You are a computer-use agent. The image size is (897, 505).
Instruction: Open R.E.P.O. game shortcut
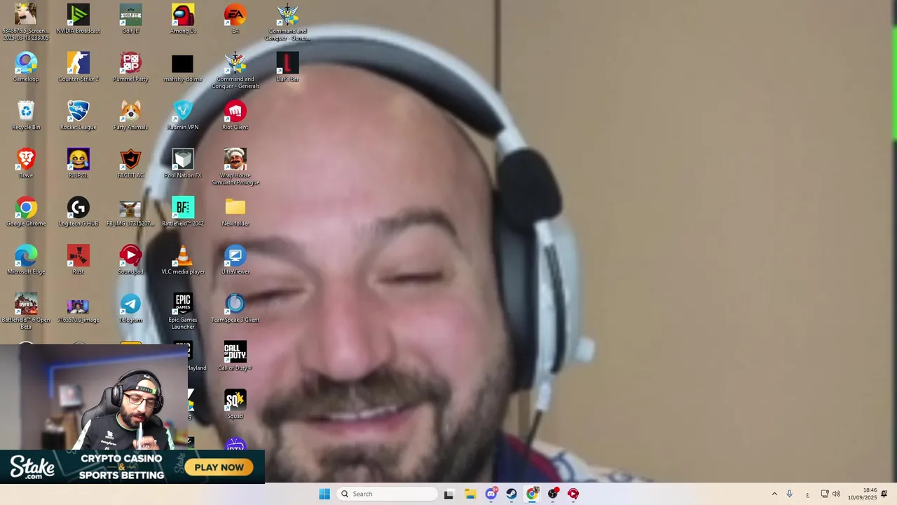[x=78, y=163]
